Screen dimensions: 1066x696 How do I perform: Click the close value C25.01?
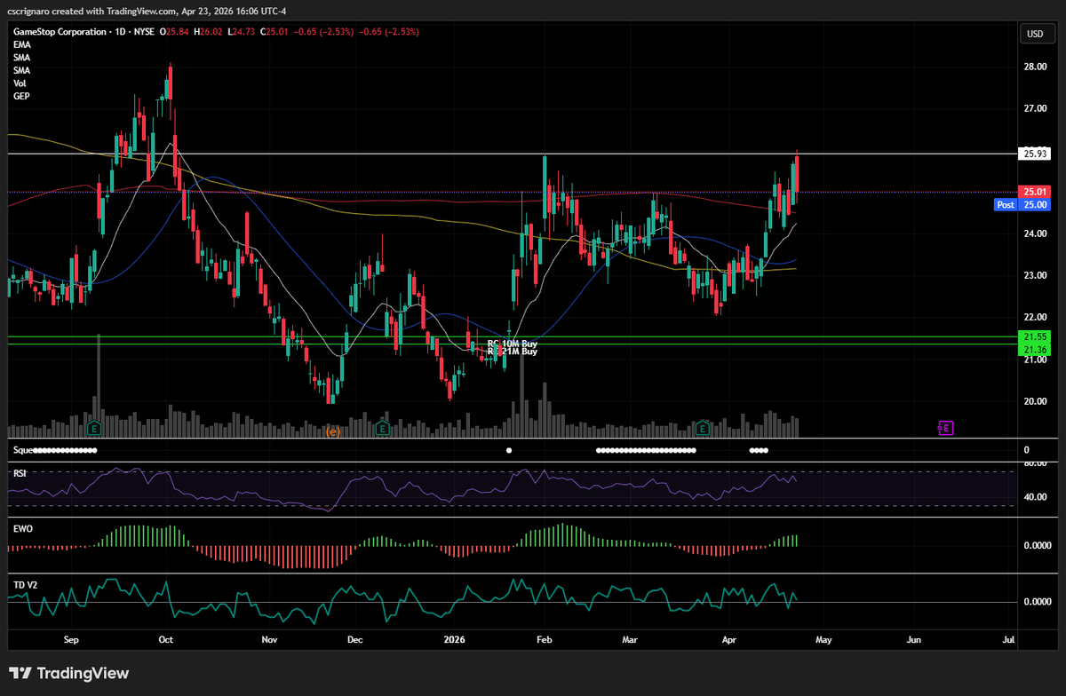tap(273, 32)
